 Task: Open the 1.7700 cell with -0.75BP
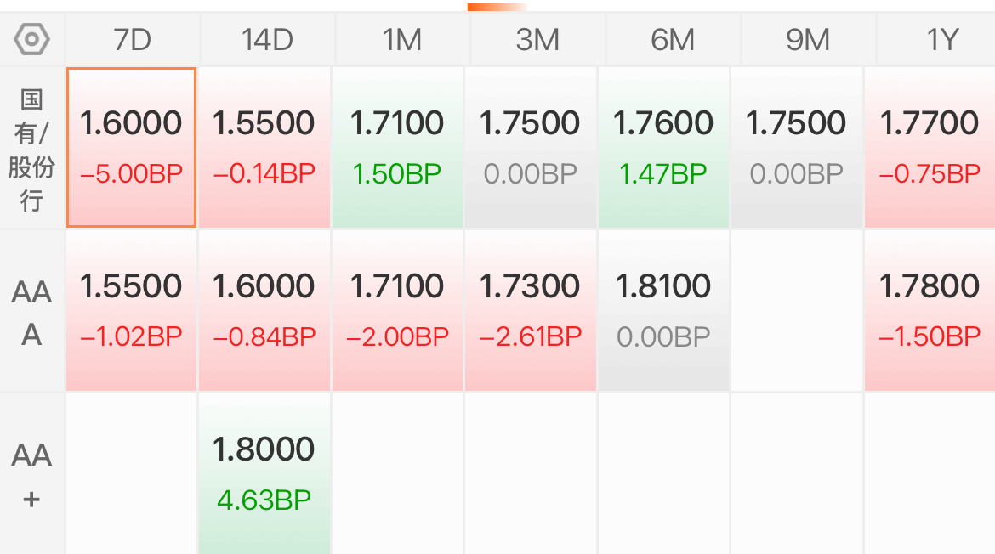(930, 148)
